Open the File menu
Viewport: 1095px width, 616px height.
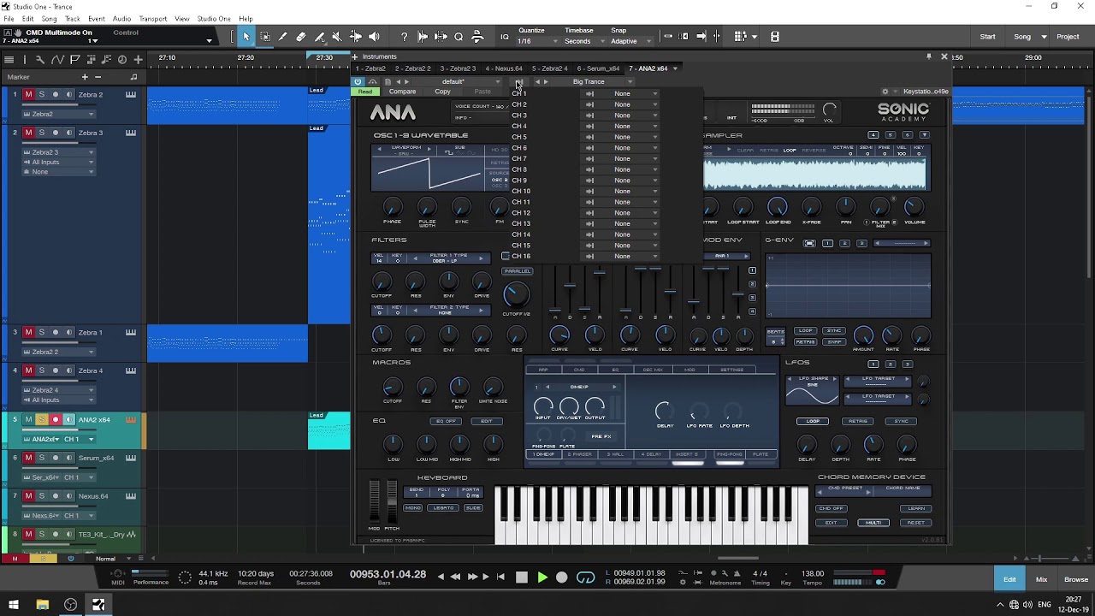[9, 19]
